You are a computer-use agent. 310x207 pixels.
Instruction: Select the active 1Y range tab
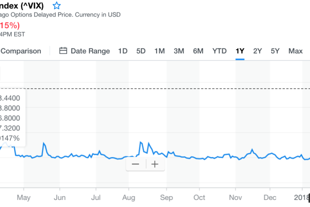(240, 51)
